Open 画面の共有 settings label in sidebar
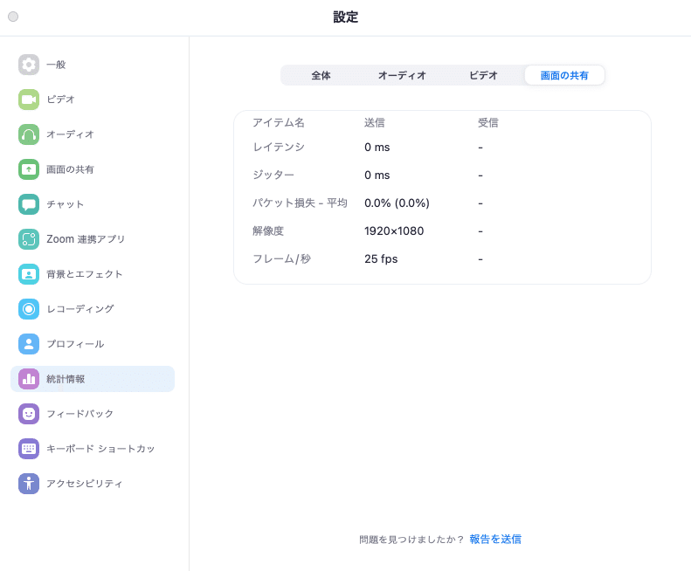 (70, 169)
